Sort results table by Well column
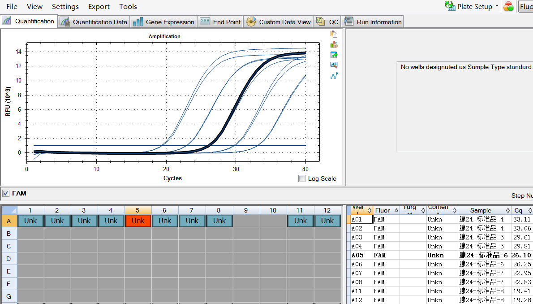Viewport: 533px width, 304px height. 362,210
